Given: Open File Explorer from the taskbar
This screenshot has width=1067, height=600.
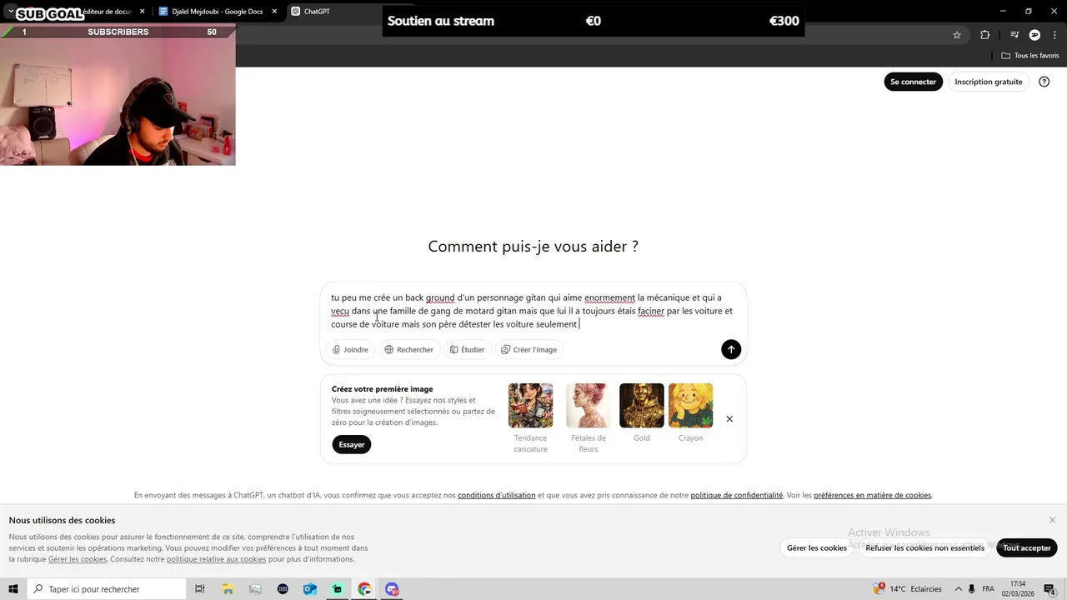Looking at the screenshot, I should tap(228, 589).
